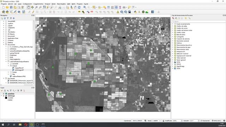Select clippedPan.tif file in Navegador
The width and height of the screenshot is (226, 127).
19,68
